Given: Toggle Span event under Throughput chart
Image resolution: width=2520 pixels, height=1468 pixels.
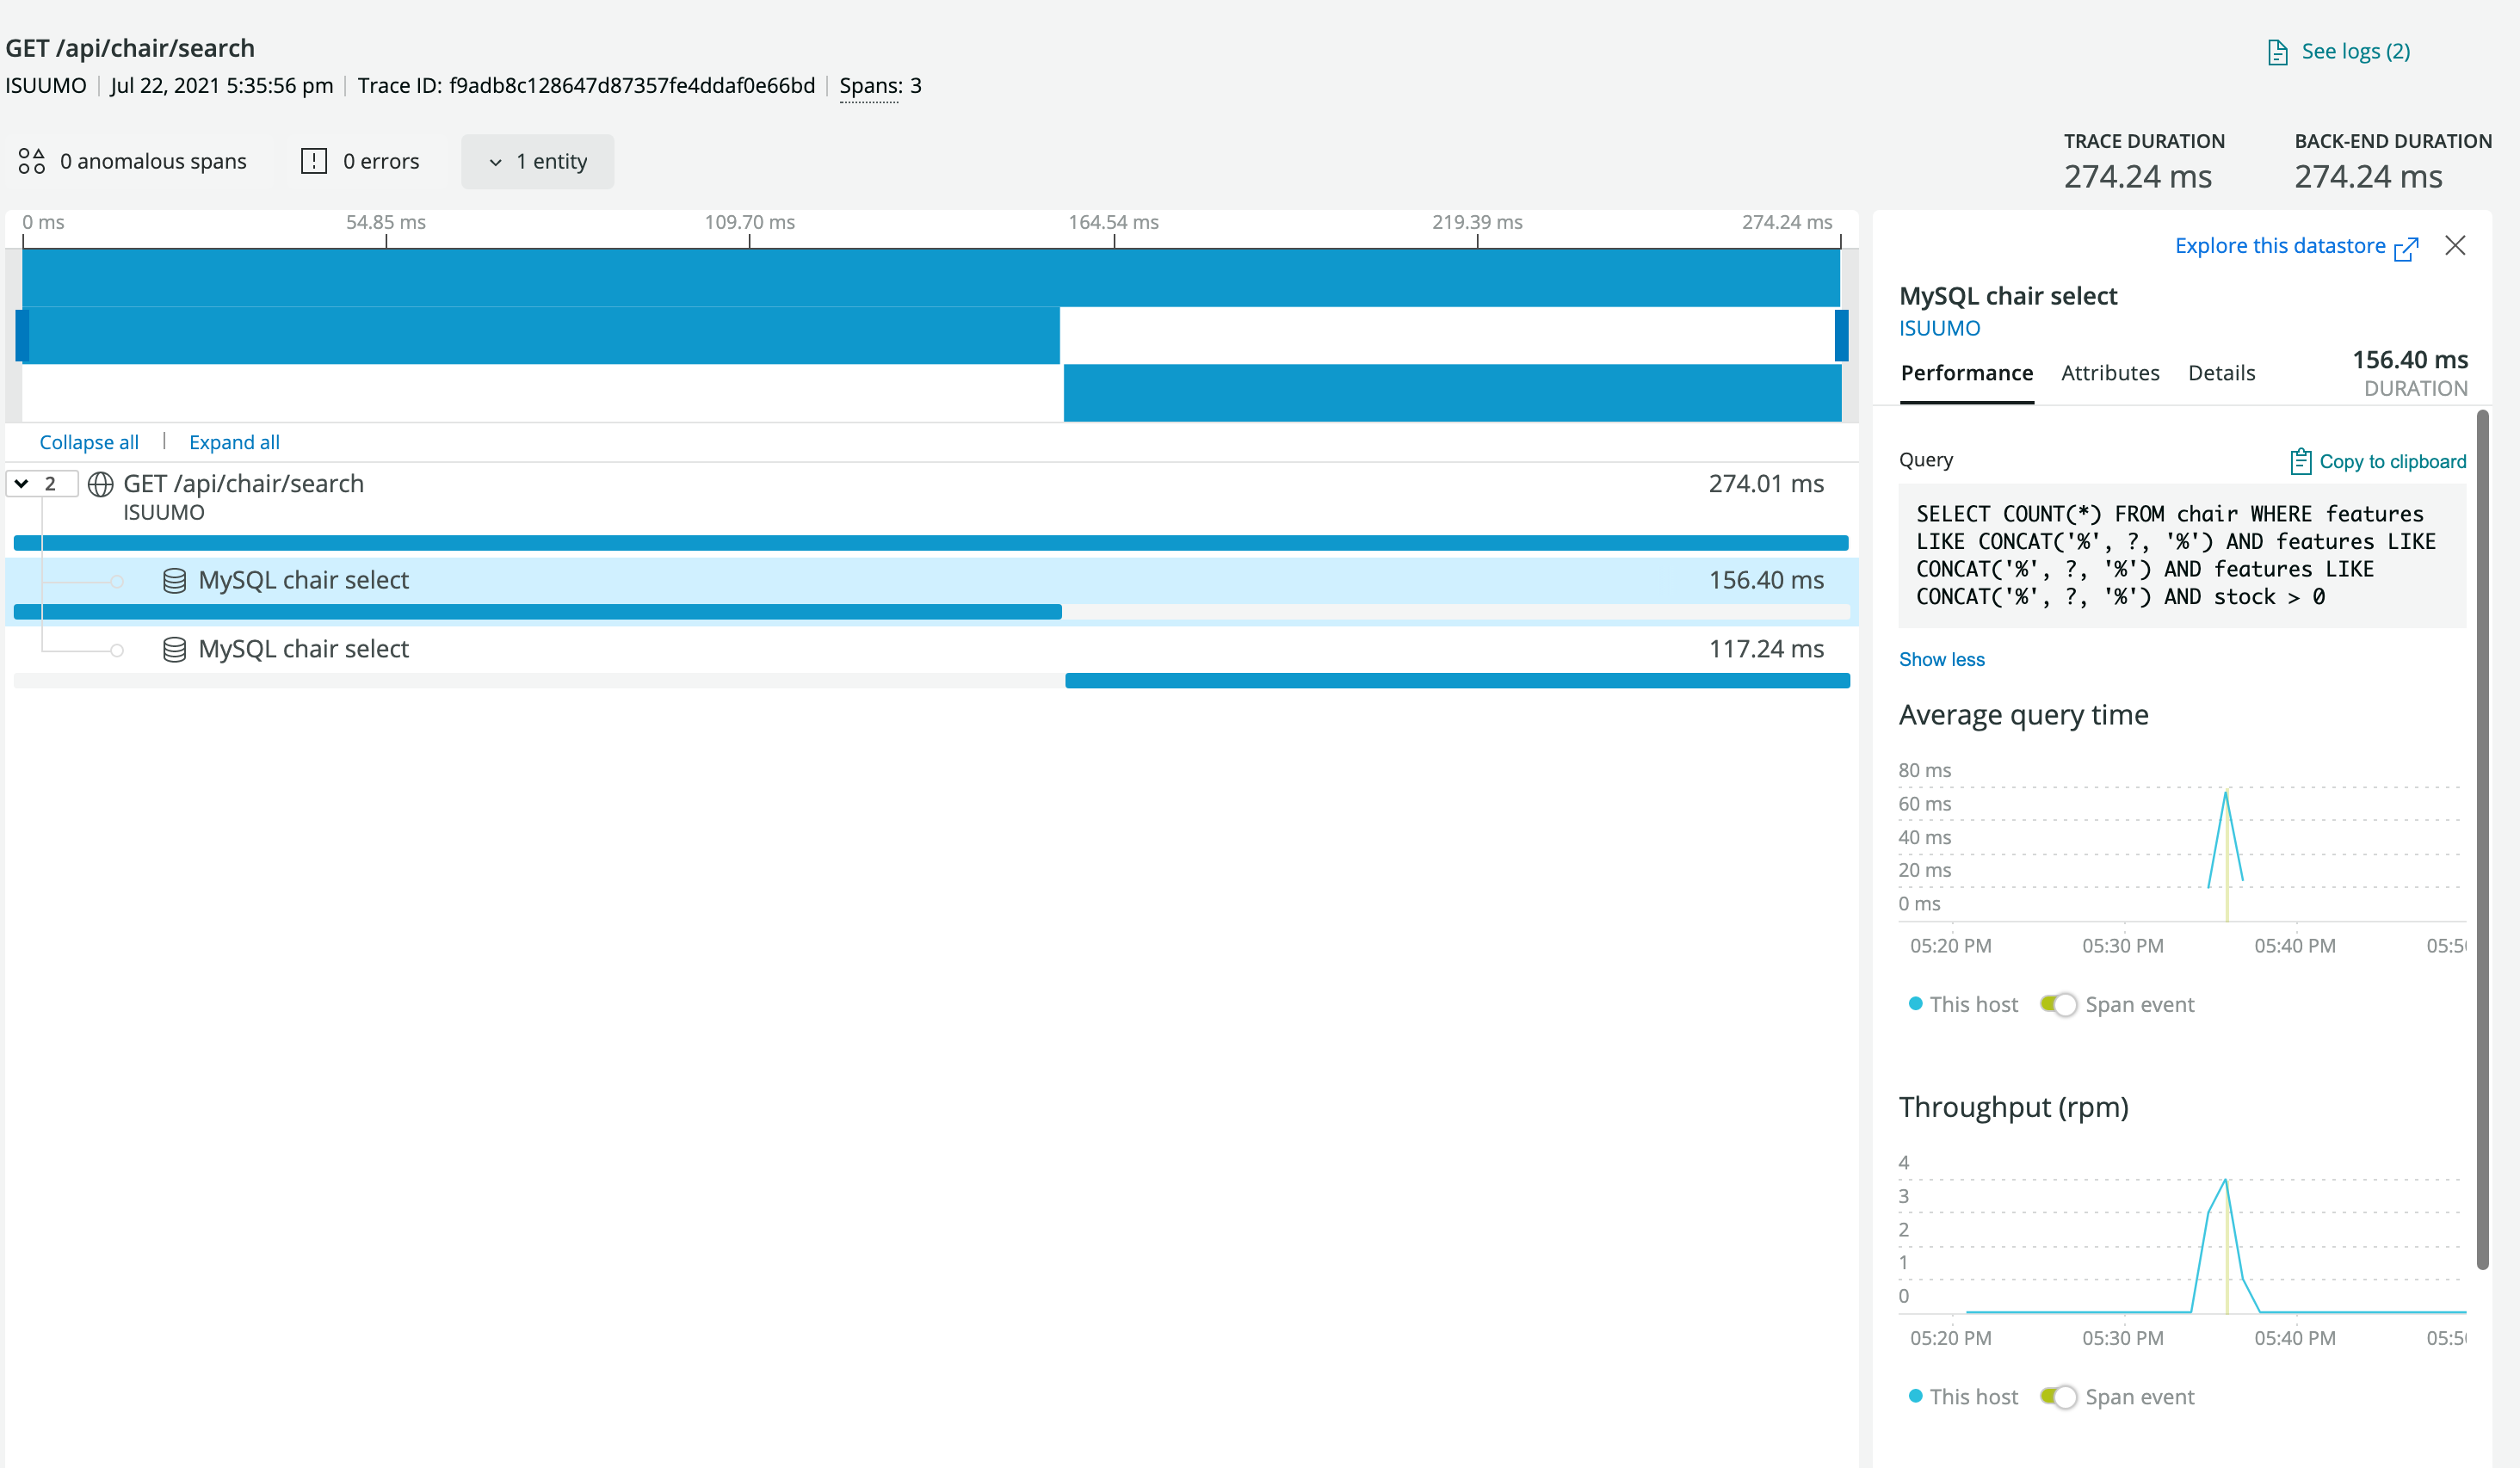Looking at the screenshot, I should click(2059, 1396).
